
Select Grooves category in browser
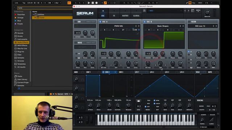pyautogui.click(x=21, y=61)
